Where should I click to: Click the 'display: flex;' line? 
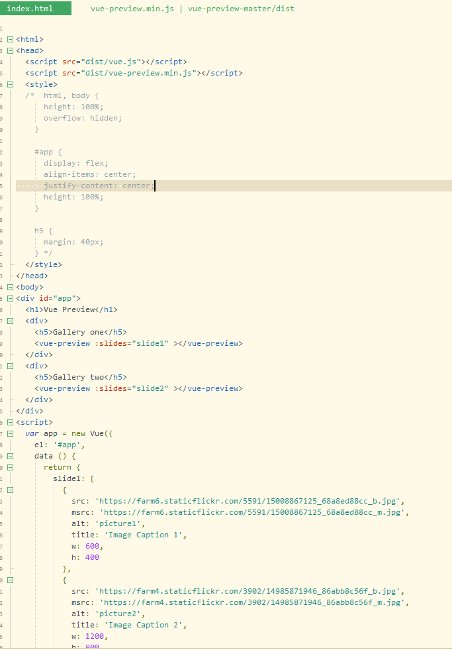pyautogui.click(x=75, y=163)
